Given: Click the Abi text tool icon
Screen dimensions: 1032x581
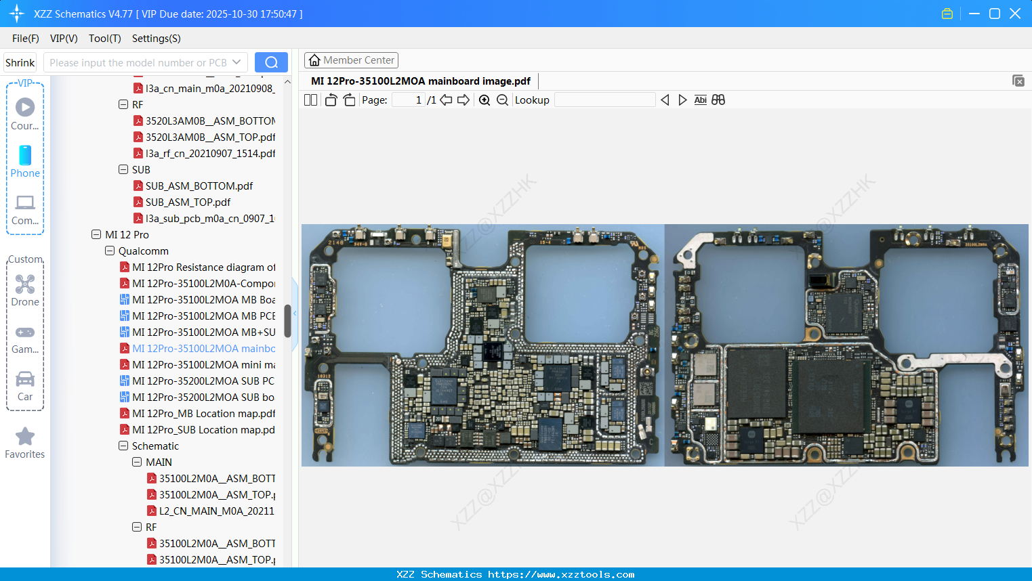Looking at the screenshot, I should (700, 100).
